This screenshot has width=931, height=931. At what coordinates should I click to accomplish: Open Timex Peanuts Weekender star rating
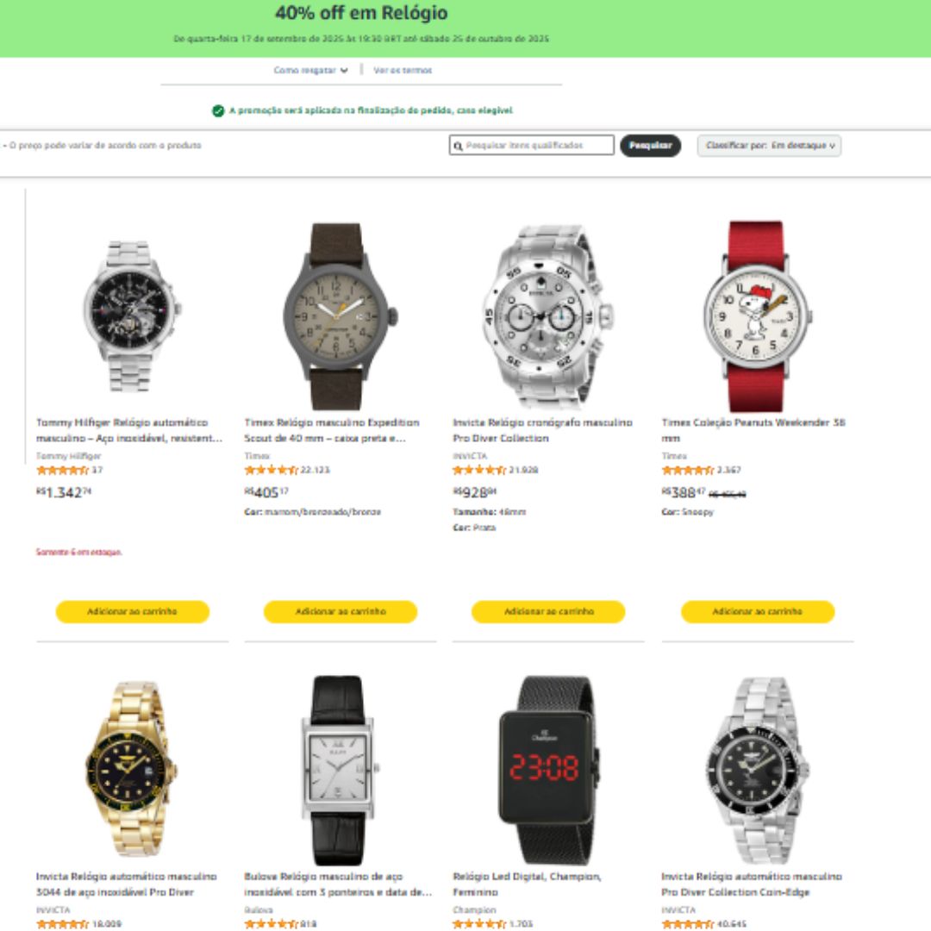[688, 471]
